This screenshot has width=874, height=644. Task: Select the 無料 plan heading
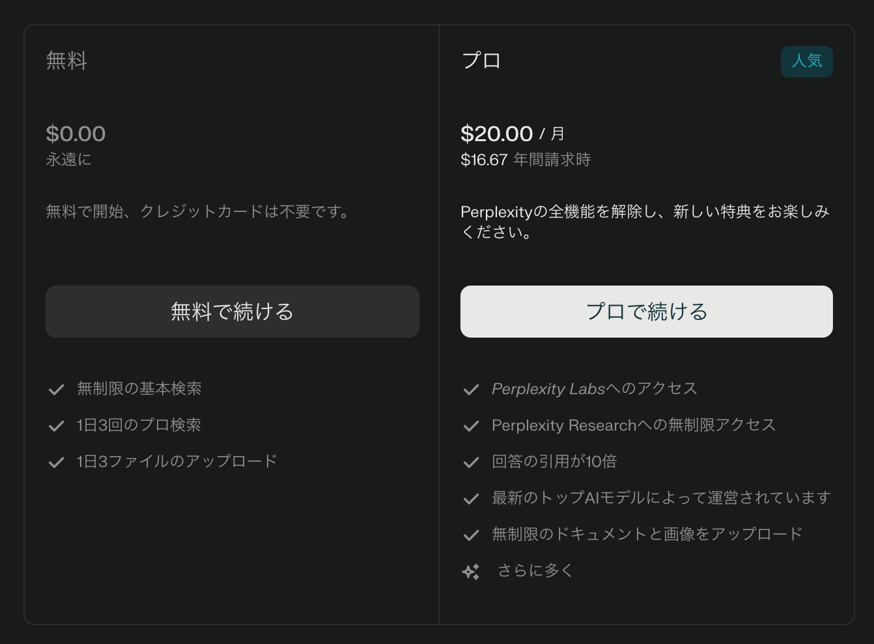point(66,60)
